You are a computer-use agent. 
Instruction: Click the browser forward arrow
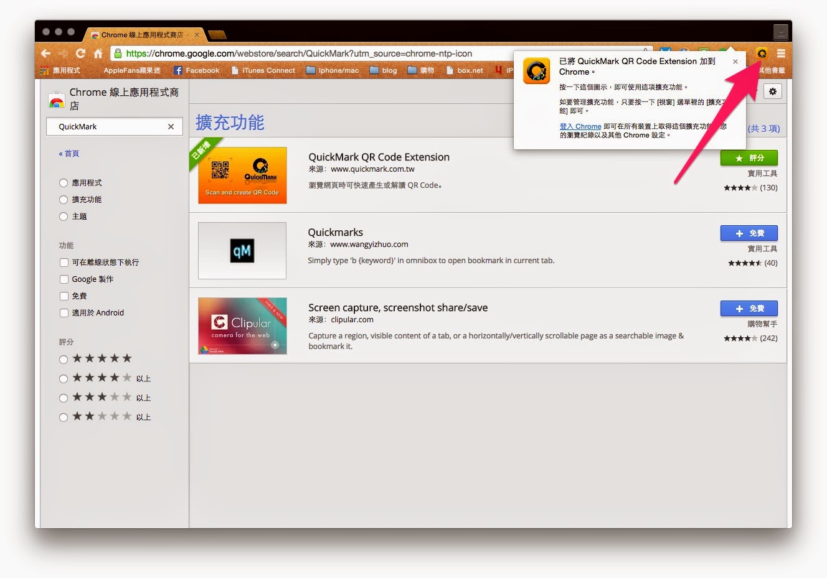pos(63,54)
